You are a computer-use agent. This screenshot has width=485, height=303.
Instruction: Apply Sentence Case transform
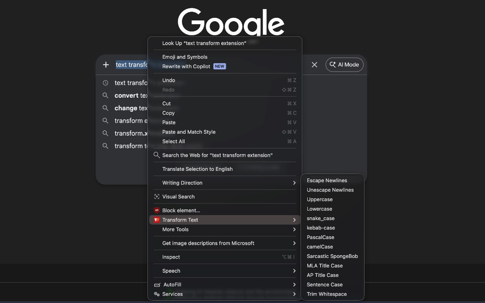coord(332,284)
